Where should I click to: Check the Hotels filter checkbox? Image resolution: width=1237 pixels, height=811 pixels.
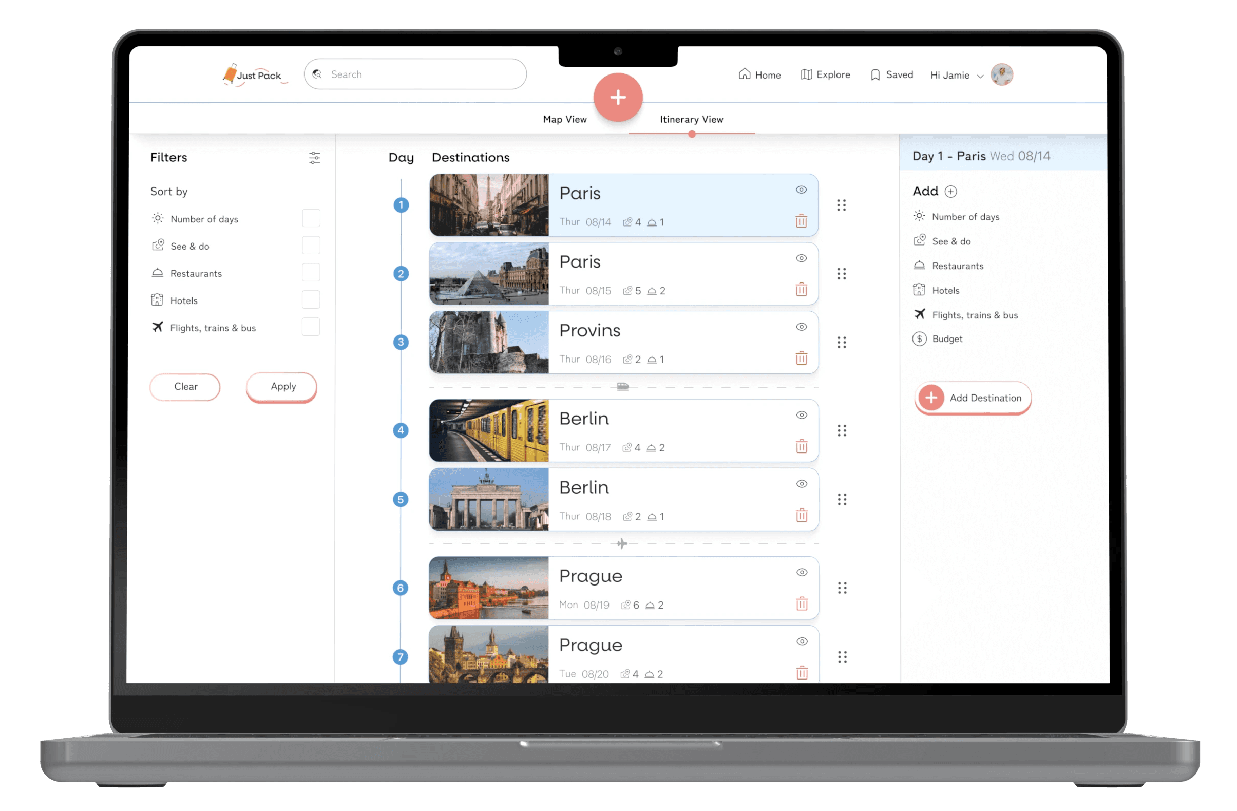(311, 299)
